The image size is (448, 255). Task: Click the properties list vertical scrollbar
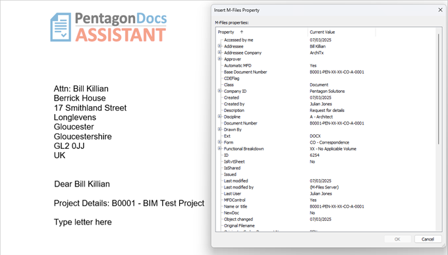[439, 88]
